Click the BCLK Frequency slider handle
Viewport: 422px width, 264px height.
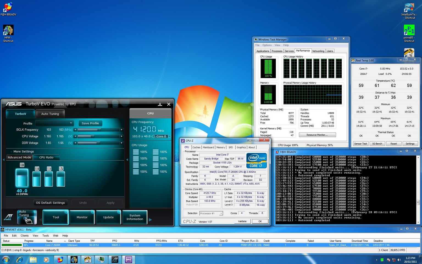(99, 130)
